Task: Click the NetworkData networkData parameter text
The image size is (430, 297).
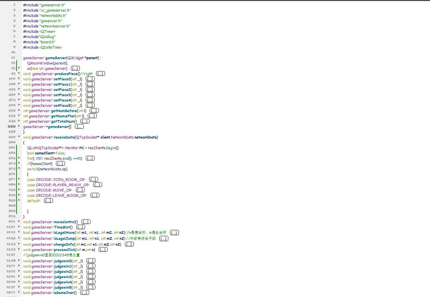Action: pyautogui.click(x=134, y=137)
